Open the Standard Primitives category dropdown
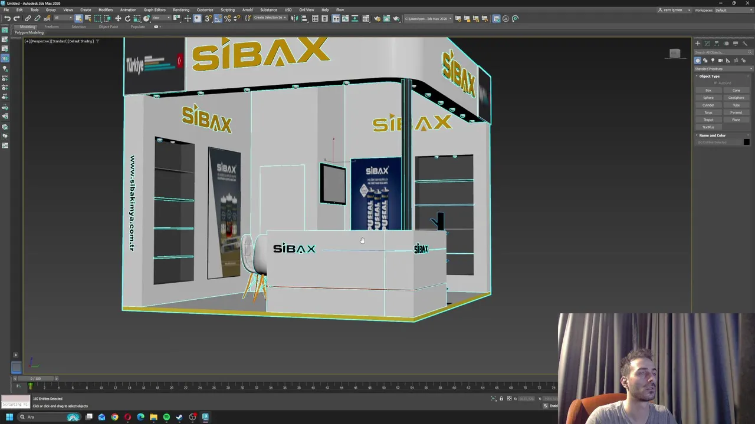 coord(723,69)
